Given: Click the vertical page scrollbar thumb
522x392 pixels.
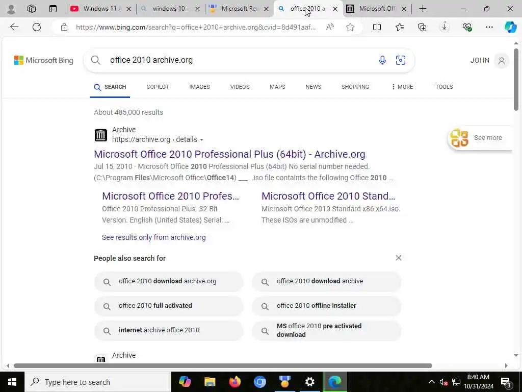Looking at the screenshot, I should coord(516,79).
